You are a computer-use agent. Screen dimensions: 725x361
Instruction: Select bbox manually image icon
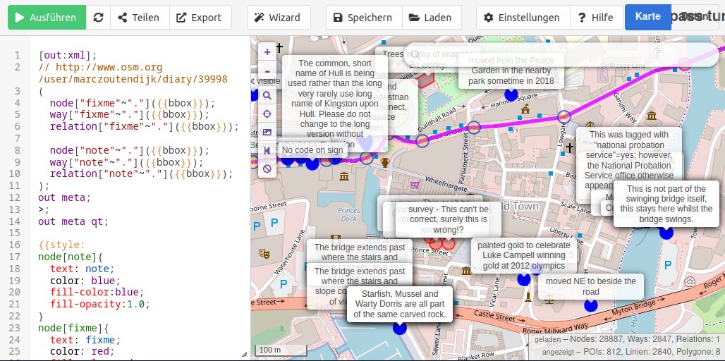coord(267,132)
